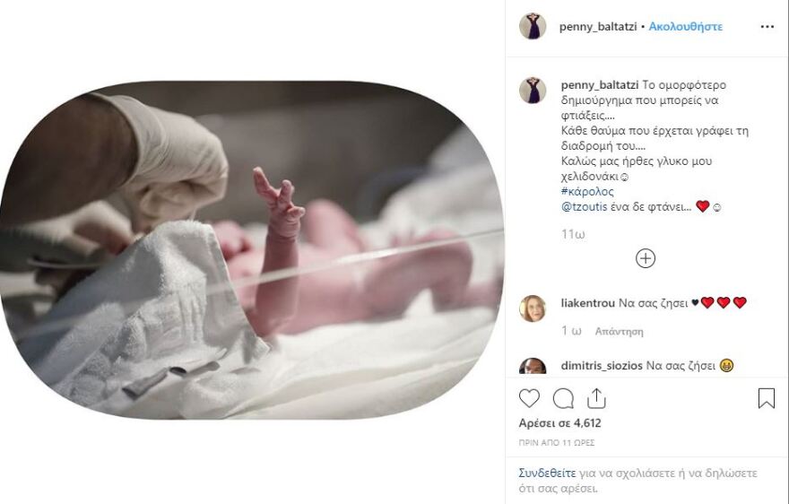
Task: Open the dimitris_siozios username link
Action: point(602,366)
